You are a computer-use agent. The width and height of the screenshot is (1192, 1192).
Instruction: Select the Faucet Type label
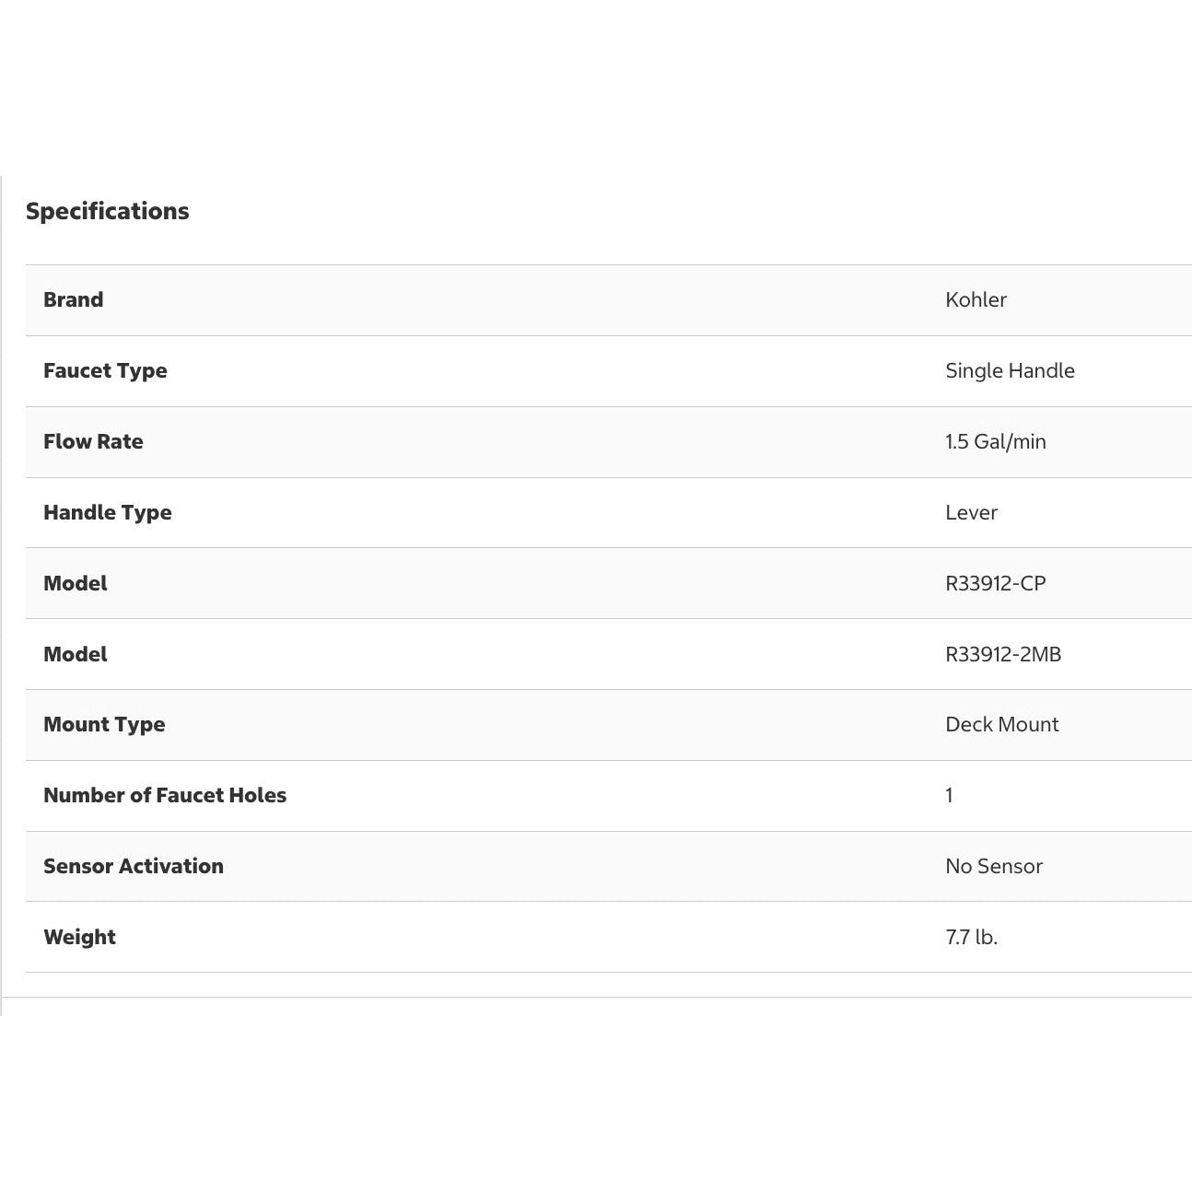(x=105, y=370)
